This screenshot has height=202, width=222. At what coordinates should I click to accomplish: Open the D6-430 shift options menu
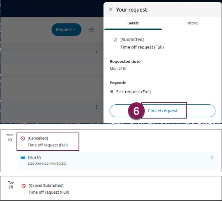point(212,157)
